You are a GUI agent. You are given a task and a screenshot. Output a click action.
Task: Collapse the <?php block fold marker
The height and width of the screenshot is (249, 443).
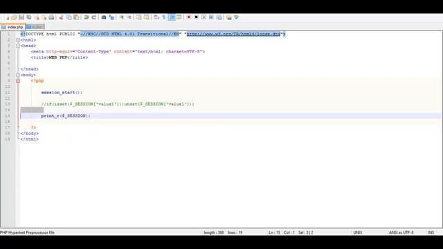coord(18,81)
